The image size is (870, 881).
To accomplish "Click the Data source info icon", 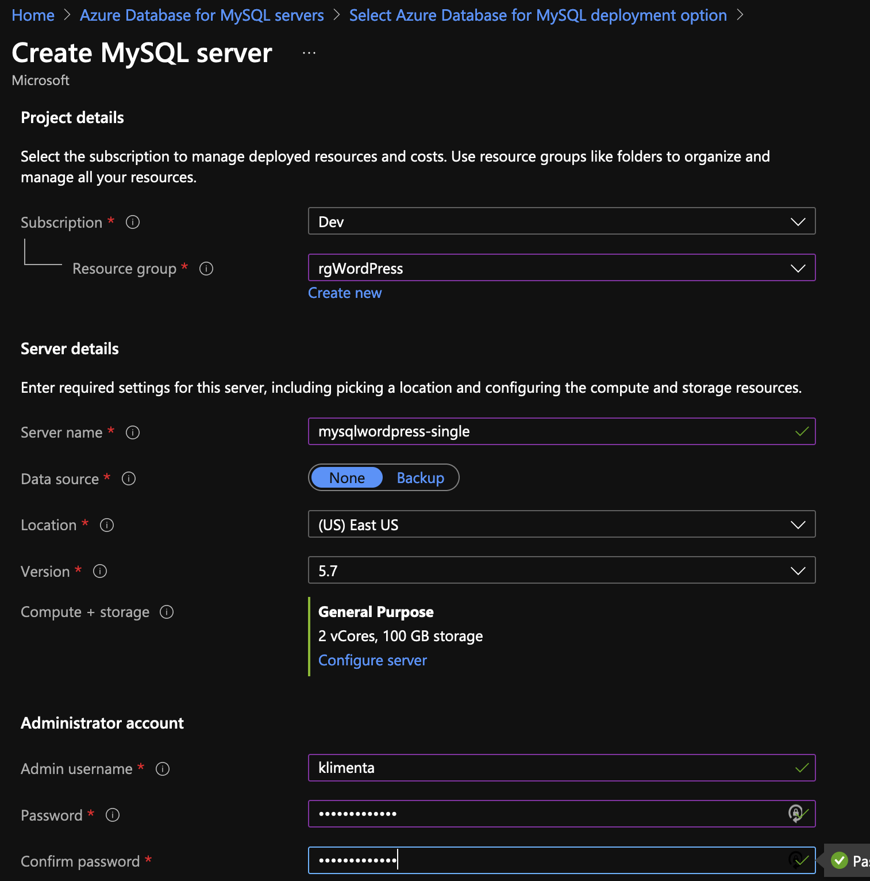I will 129,478.
